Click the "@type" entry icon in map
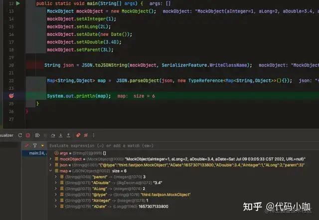Viewport: 319px width, 220px height. coord(62,195)
